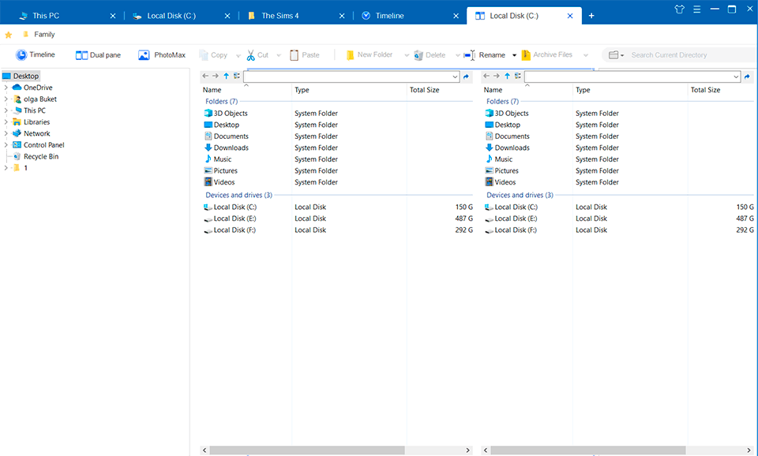Navigate up one level in the left pane

[x=225, y=76]
